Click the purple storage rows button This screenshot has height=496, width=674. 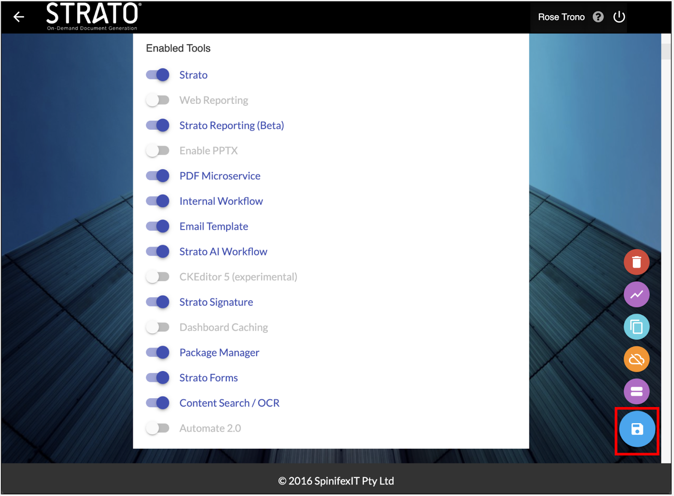(637, 391)
